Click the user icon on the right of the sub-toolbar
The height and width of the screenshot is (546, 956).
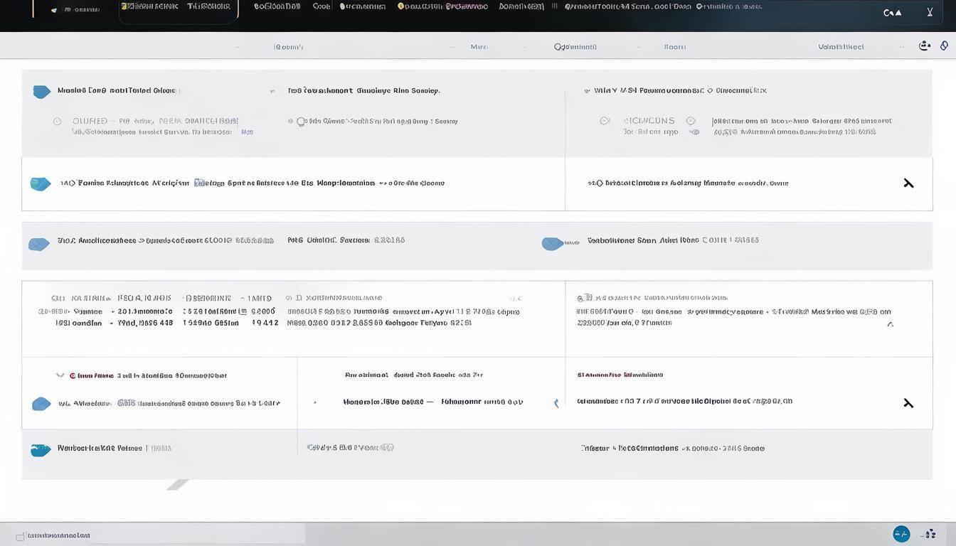click(925, 45)
